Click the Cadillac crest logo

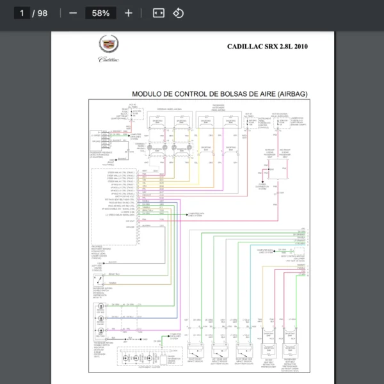108,44
